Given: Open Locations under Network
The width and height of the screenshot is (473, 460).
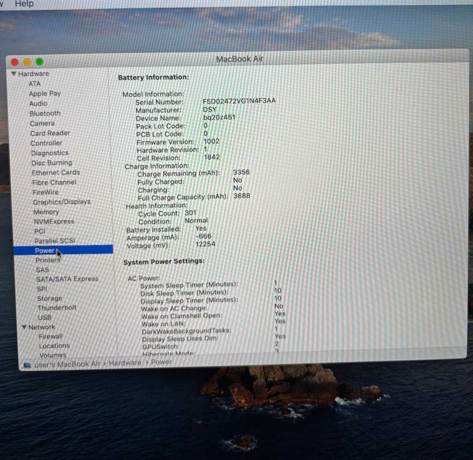Looking at the screenshot, I should pos(55,346).
